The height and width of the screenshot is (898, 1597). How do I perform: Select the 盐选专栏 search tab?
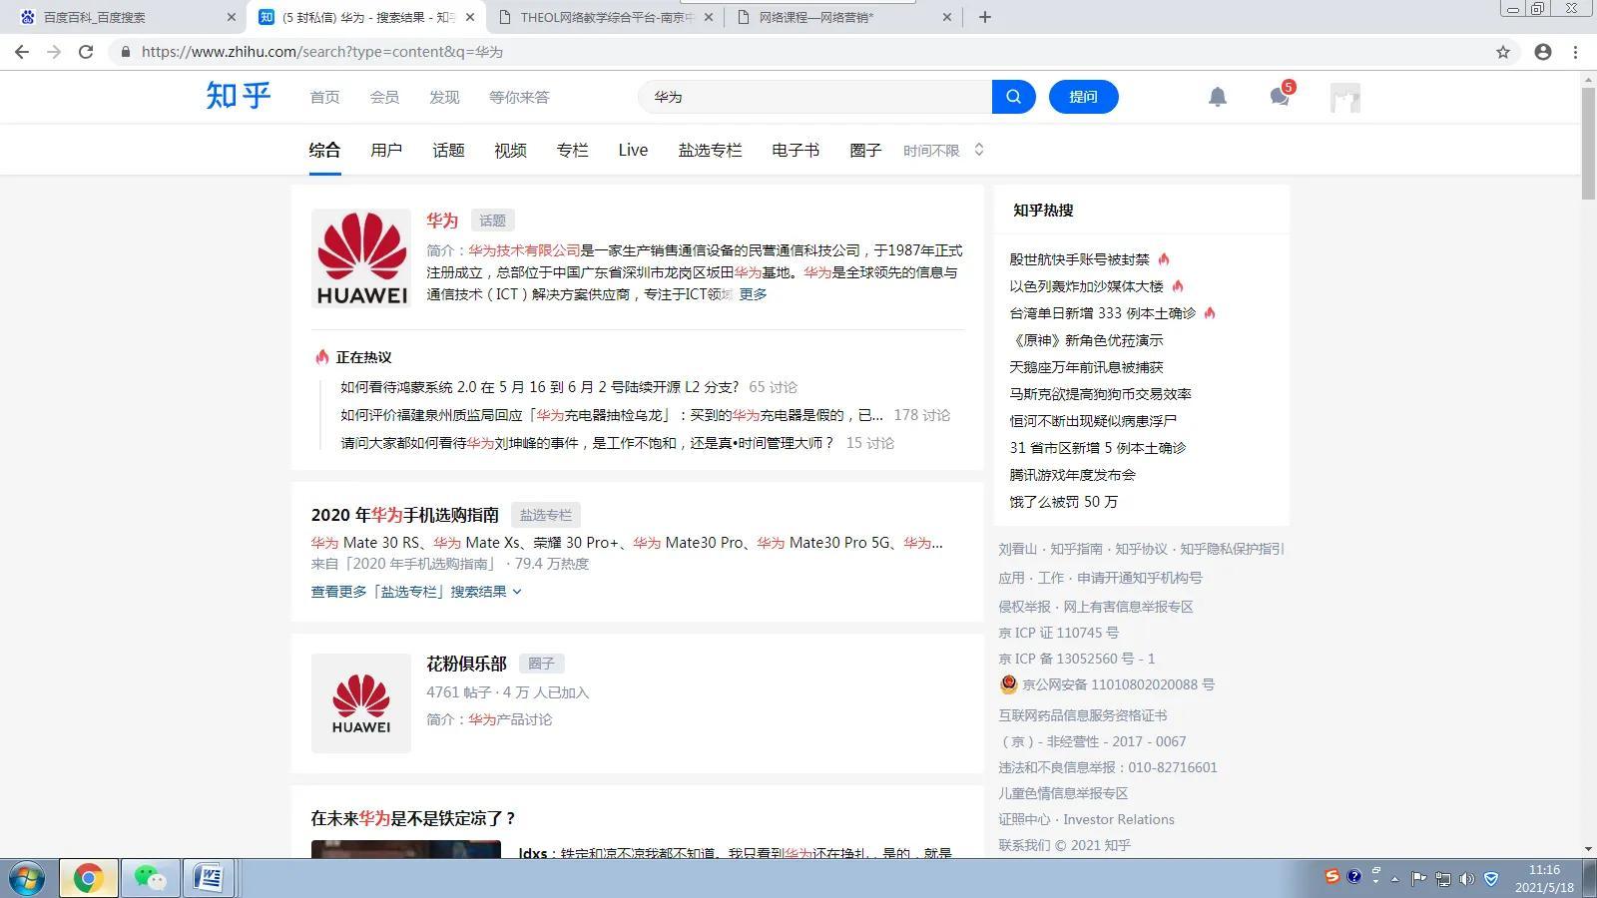(x=710, y=150)
